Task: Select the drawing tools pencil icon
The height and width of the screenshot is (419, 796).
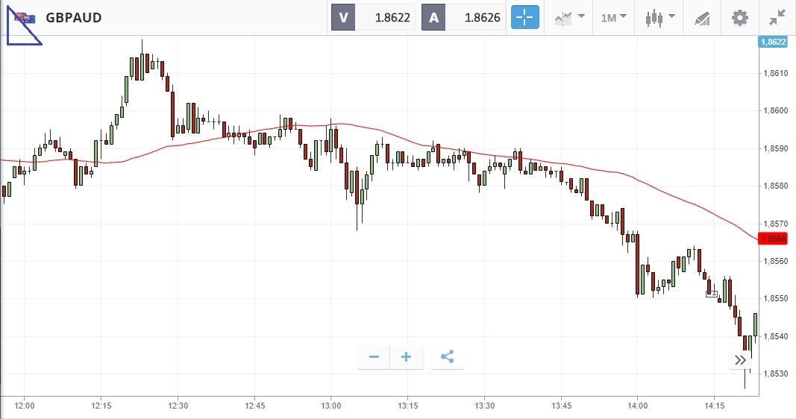Action: coord(702,17)
